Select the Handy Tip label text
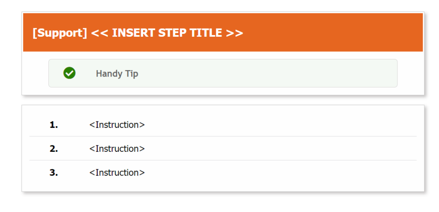The height and width of the screenshot is (212, 439). (117, 74)
